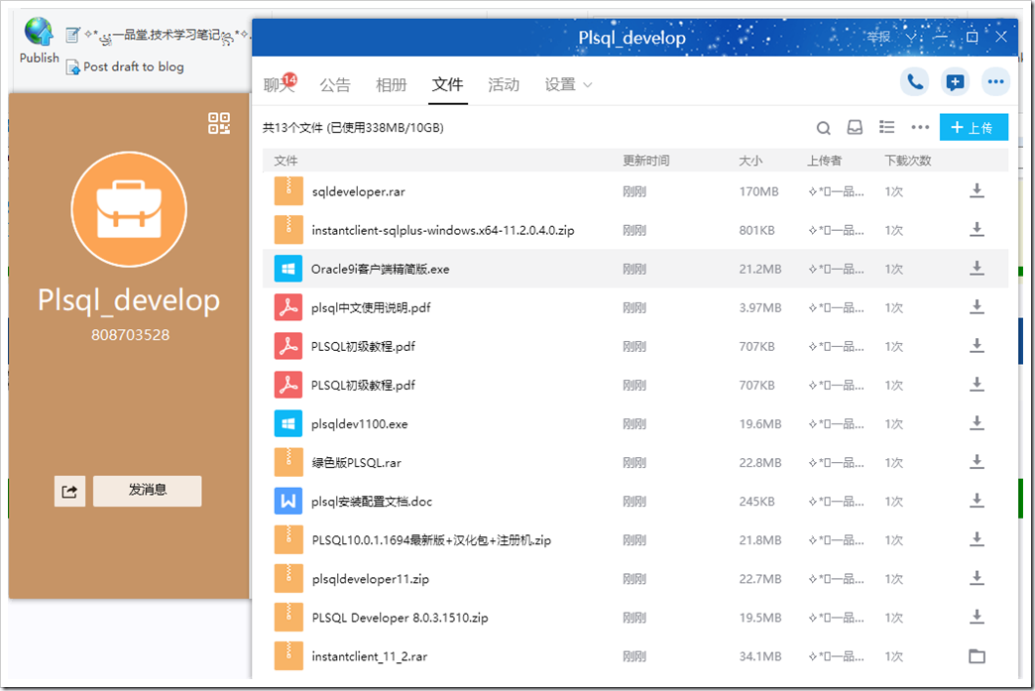Download instantclient-sqlplus-windows zip file
The image size is (1035, 691).
977,230
